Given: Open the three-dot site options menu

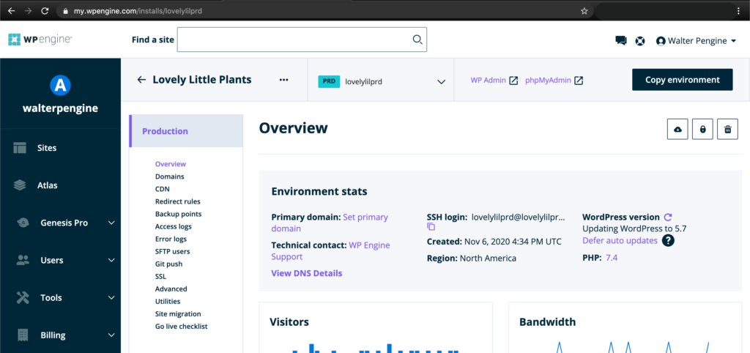Looking at the screenshot, I should pos(283,80).
